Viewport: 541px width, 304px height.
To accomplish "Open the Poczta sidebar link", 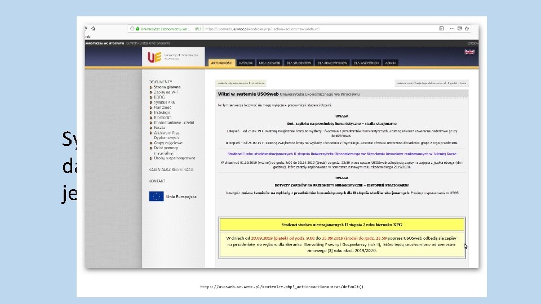I will [x=159, y=128].
